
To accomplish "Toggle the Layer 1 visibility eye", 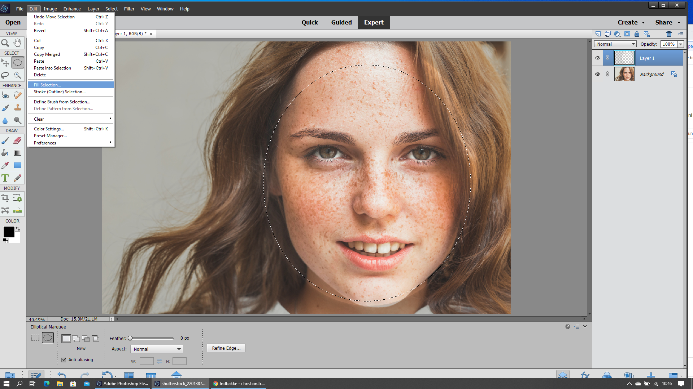I will pos(598,58).
